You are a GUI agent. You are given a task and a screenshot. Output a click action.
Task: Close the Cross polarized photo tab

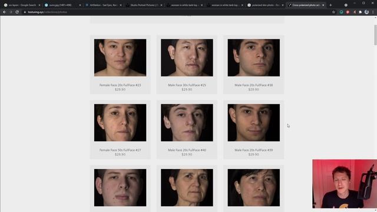323,5
